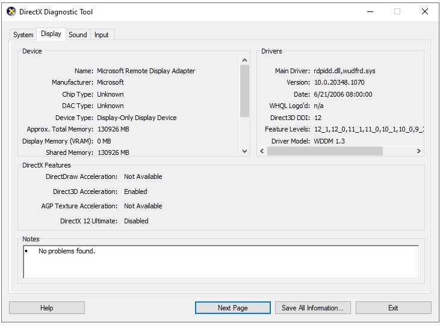The width and height of the screenshot is (440, 326).
Task: Click the 'Device' group label
Action: [x=32, y=51]
